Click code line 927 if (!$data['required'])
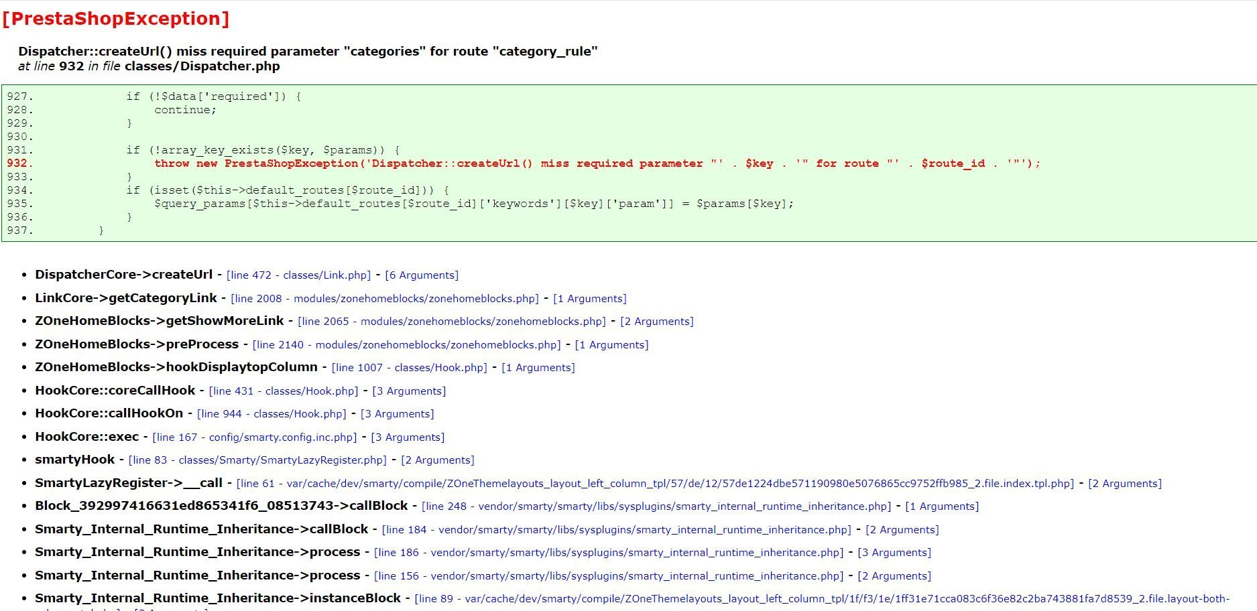The image size is (1257, 611). 213,96
